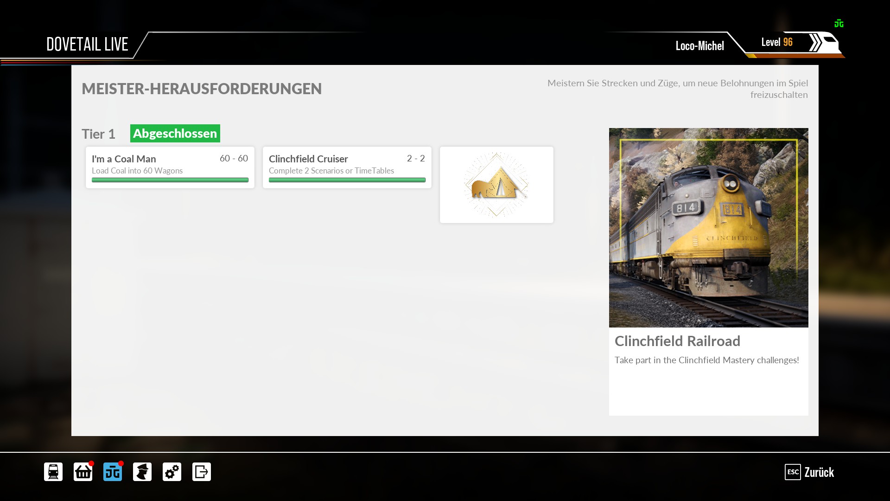The width and height of the screenshot is (890, 501).
Task: Open the store basket icon
Action: click(x=83, y=472)
